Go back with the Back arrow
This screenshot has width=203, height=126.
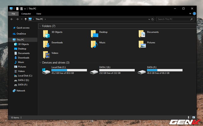pos(12,19)
